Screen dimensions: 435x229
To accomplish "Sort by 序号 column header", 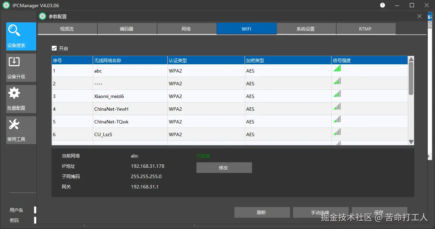I will [x=72, y=61].
